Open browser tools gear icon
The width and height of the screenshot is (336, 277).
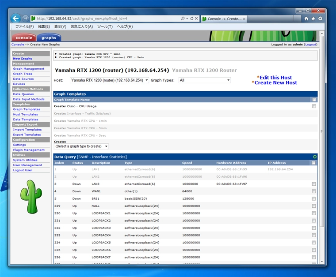coord(320,19)
